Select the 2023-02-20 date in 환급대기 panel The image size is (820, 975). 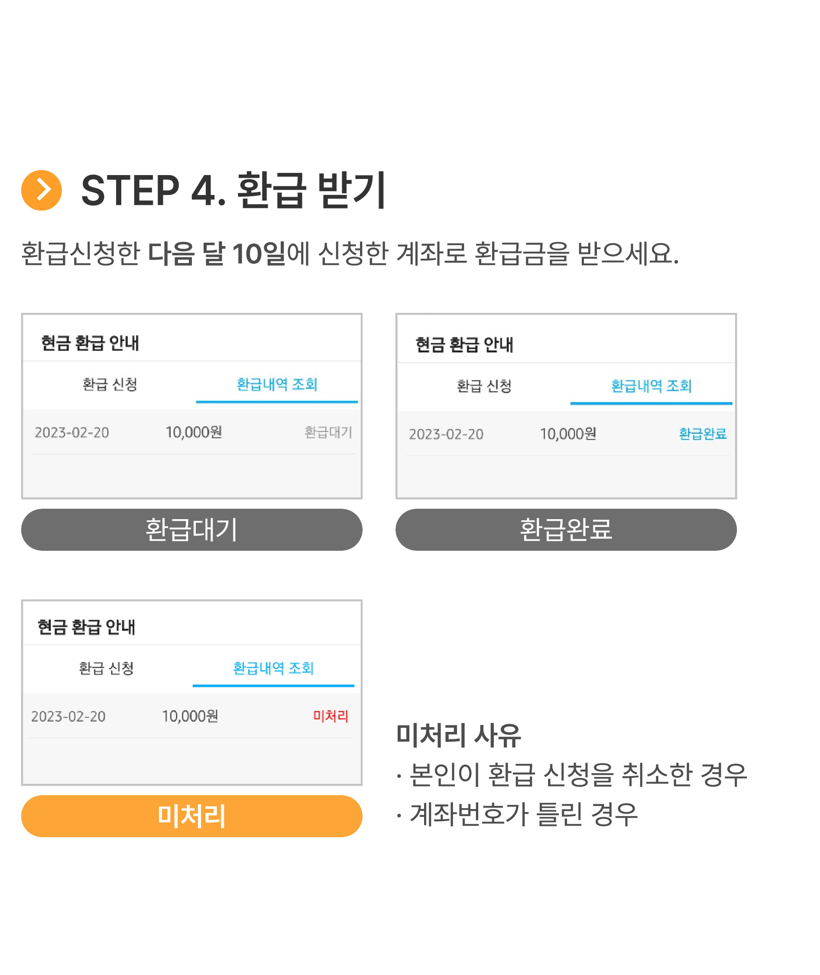pos(71,433)
